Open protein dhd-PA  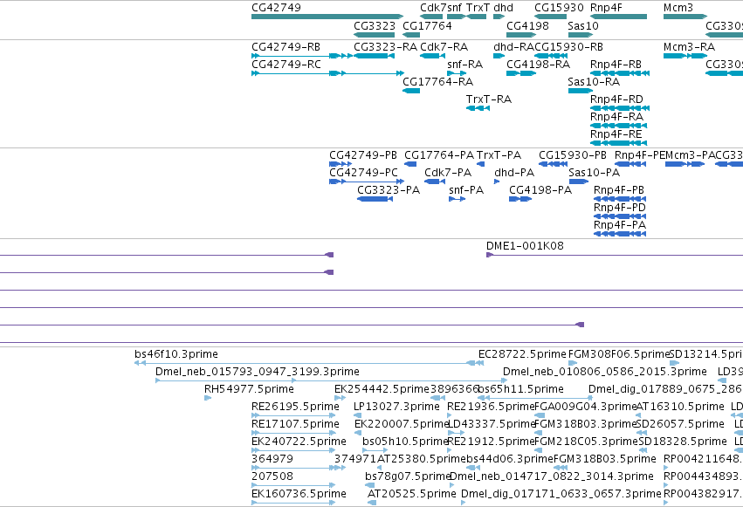pyautogui.click(x=514, y=173)
